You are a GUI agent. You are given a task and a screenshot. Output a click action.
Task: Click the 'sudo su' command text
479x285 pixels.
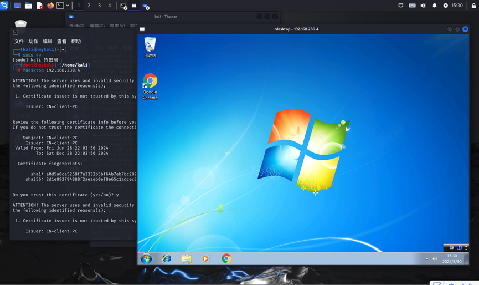(x=32, y=54)
